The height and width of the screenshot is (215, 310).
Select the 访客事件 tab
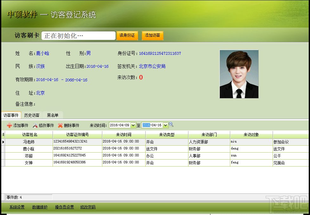[x=11, y=115]
